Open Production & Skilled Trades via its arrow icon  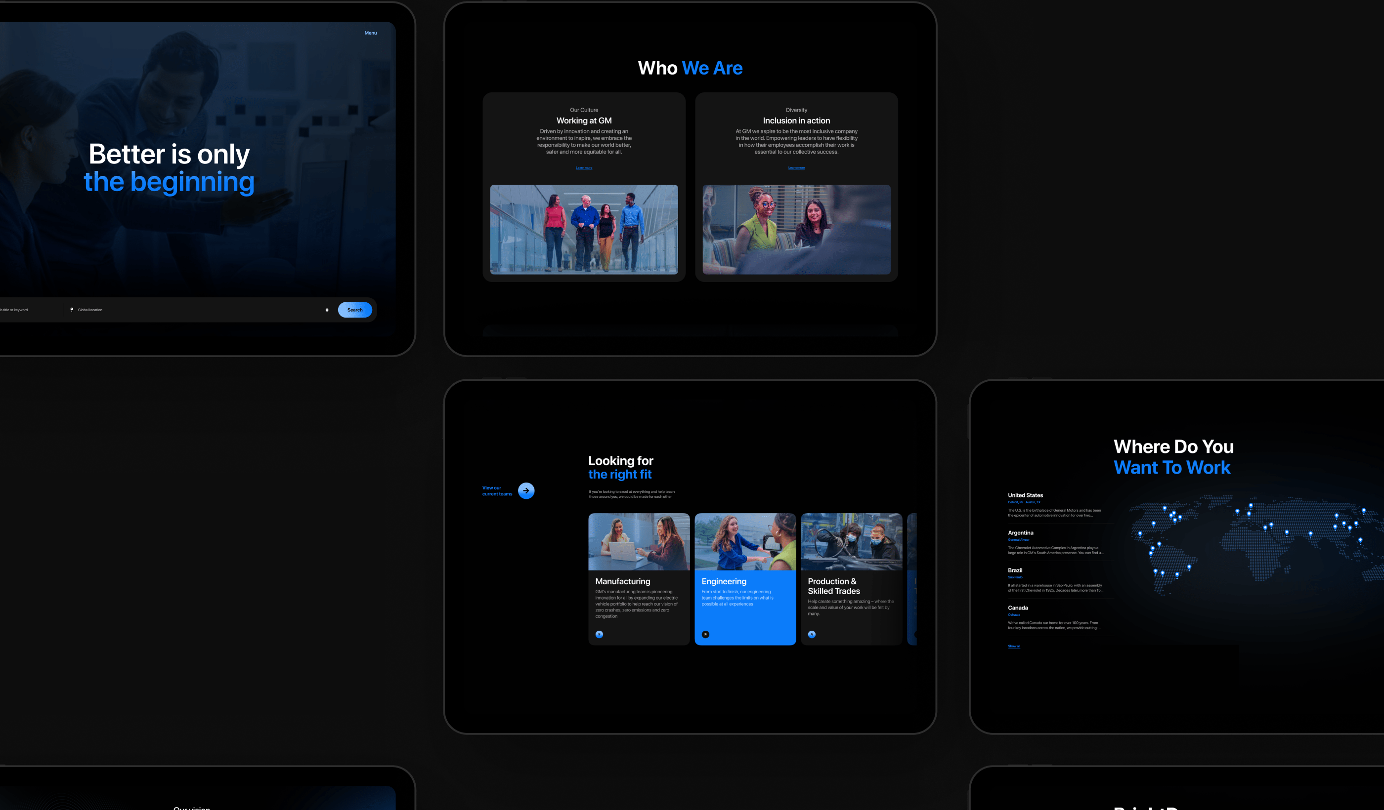[x=811, y=634]
